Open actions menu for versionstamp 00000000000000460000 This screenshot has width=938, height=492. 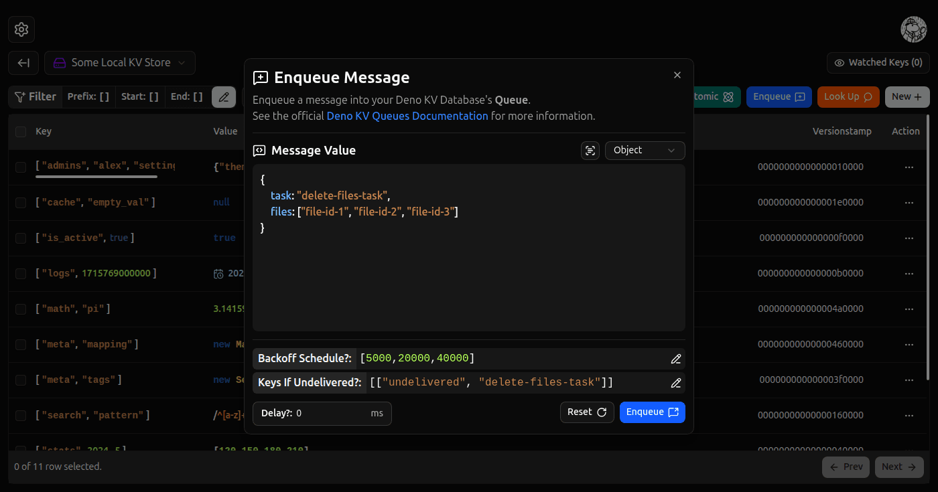click(x=909, y=344)
